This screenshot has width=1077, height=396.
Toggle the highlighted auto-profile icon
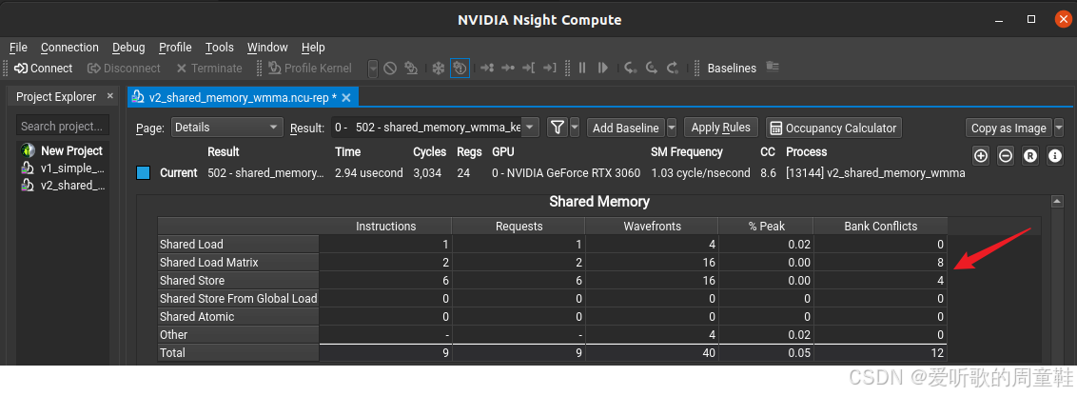click(x=460, y=69)
